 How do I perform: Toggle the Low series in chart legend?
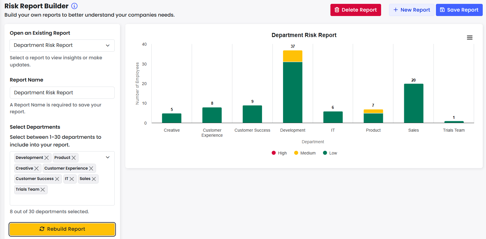pyautogui.click(x=330, y=153)
